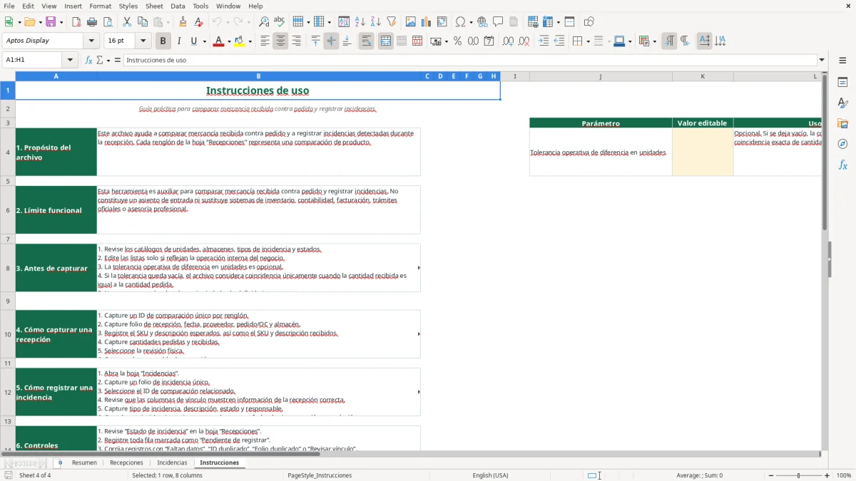The image size is (856, 481).
Task: Insert an image from toolbar
Action: point(411,22)
